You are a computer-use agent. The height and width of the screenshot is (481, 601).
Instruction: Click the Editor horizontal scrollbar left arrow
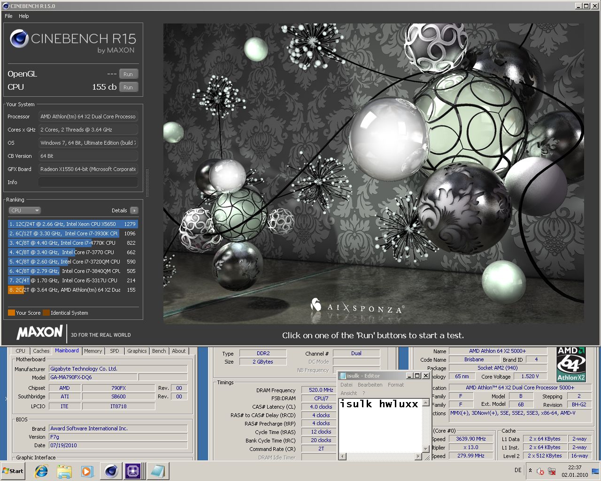[x=342, y=456]
